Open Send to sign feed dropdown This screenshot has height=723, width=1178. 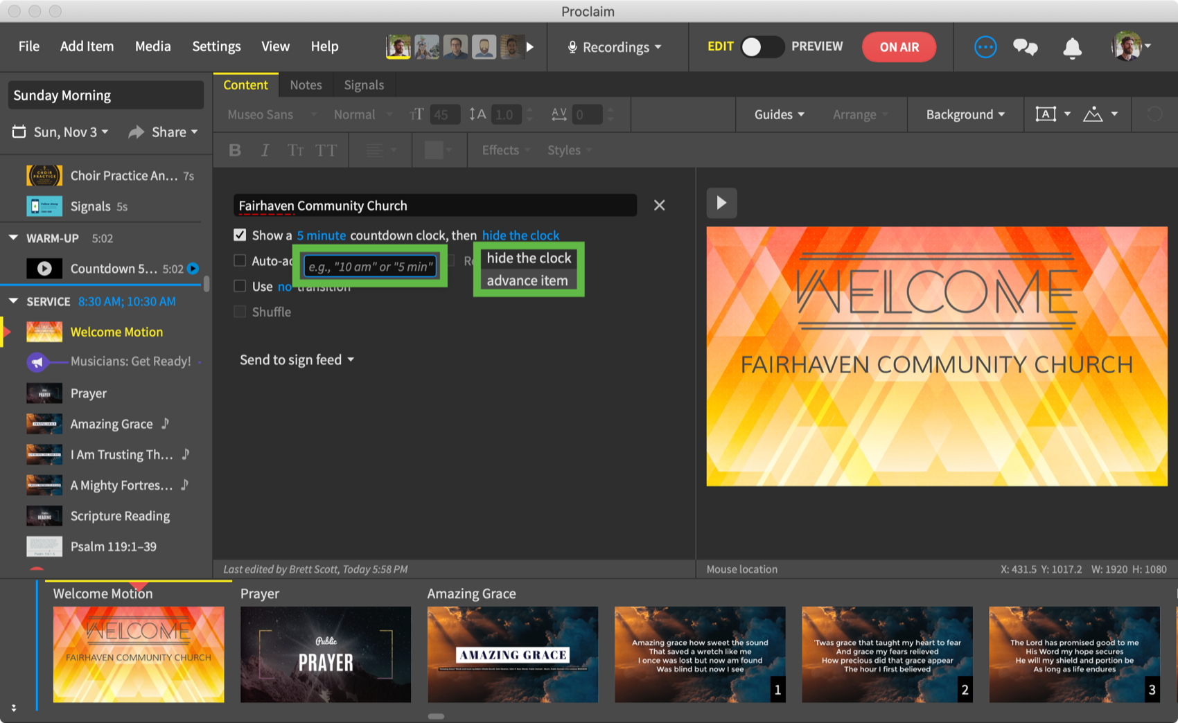click(297, 359)
